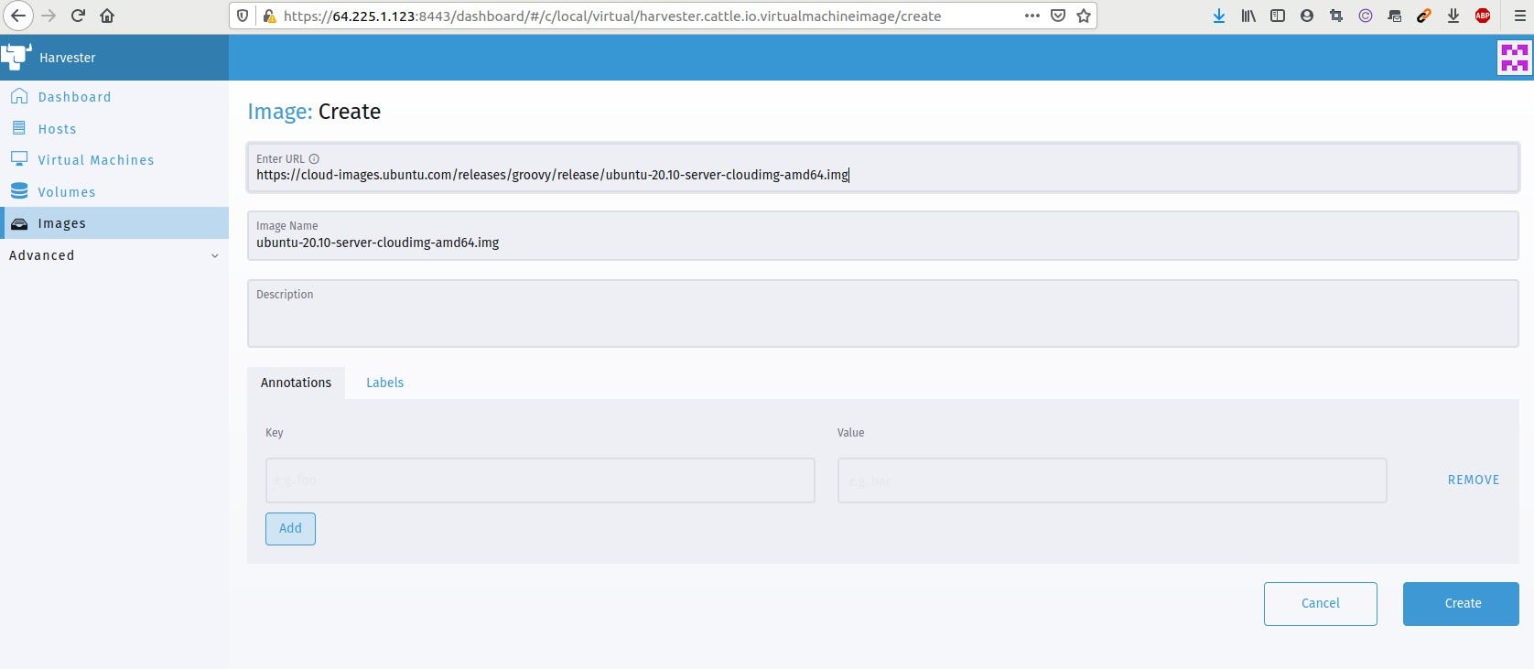1534x669 pixels.
Task: Click the download arrow extension icon
Action: pos(1453,16)
